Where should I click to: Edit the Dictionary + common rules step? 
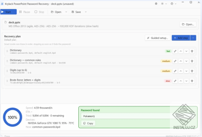(x=175, y=61)
